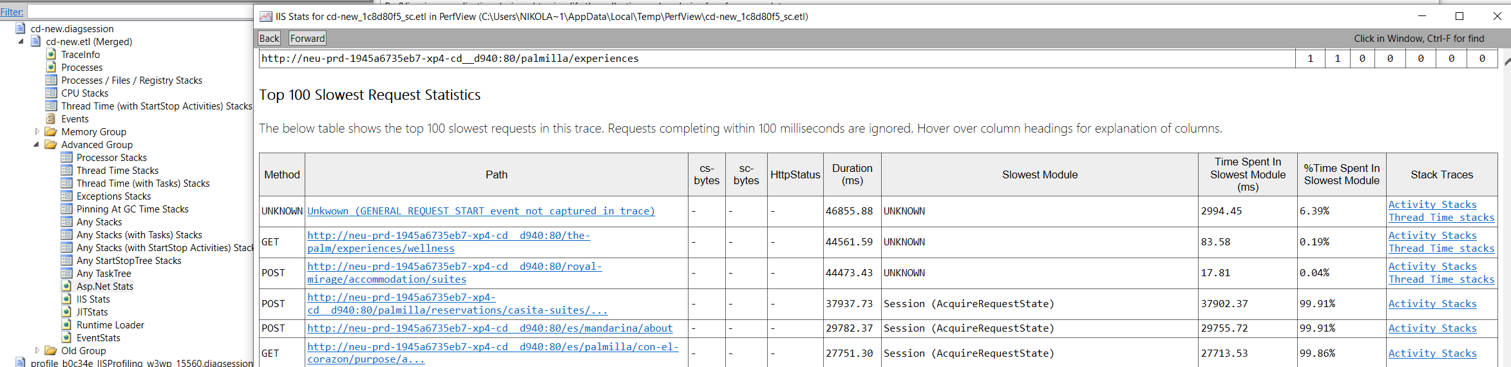This screenshot has width=1511, height=367.
Task: Click the cd-new.diagsession file icon
Action: 21,29
